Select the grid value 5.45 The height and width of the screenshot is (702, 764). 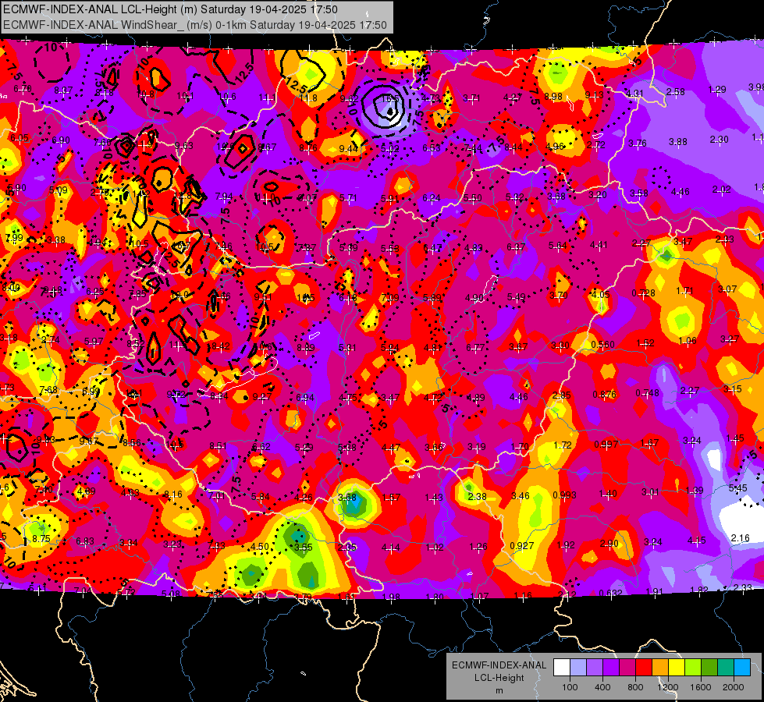coord(737,487)
